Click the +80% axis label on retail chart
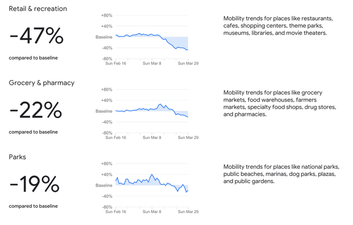The image size is (353, 225). tap(106, 15)
